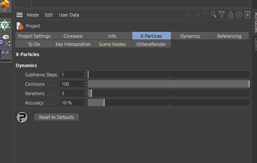Image resolution: width=257 pixels, height=163 pixels.
Task: Switch to Project Settings tab
Action: coord(34,36)
